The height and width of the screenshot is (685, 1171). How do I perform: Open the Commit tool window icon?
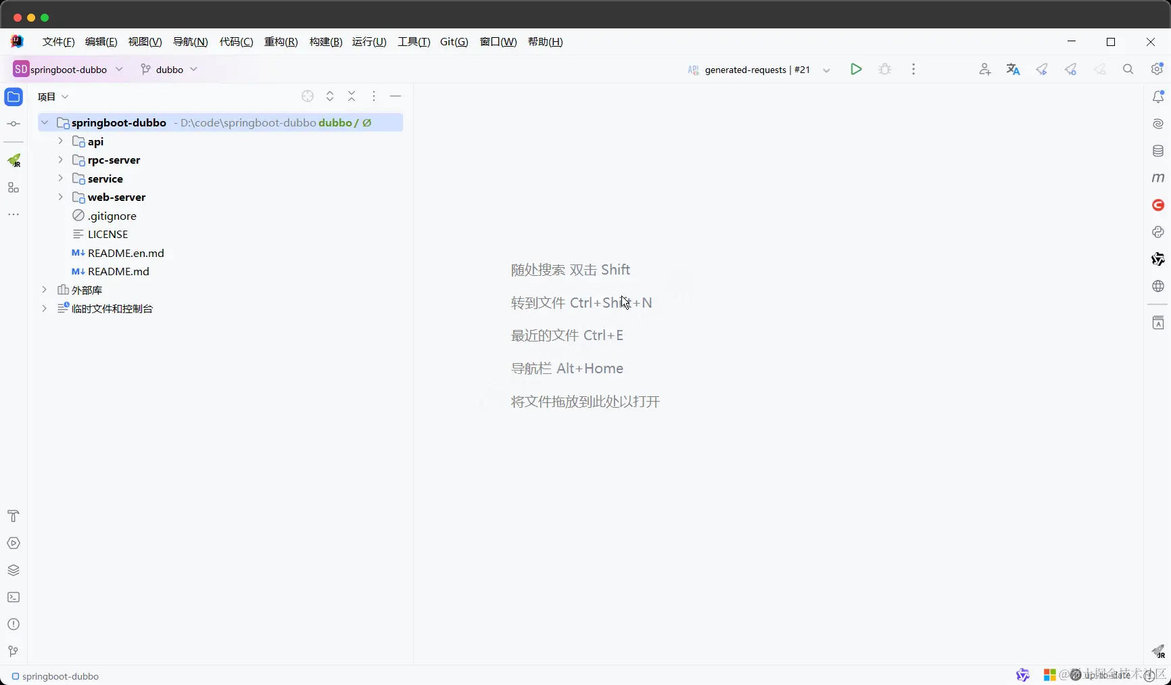coord(14,124)
